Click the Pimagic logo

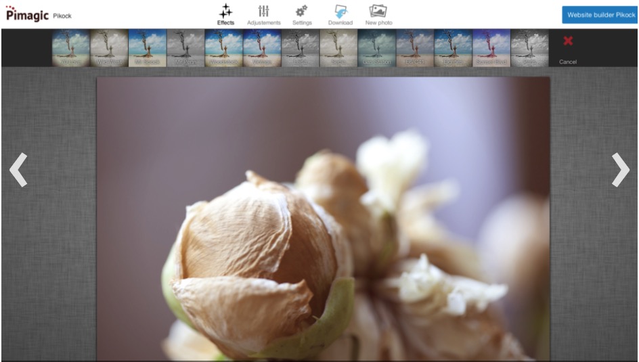coord(27,15)
